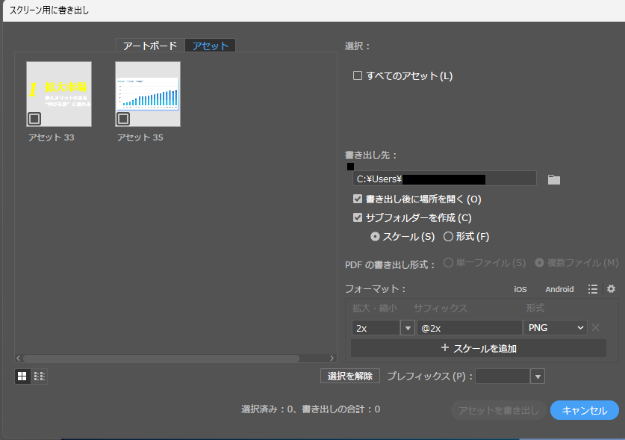Enable the すべてのアセット checkbox
625x440 pixels.
pyautogui.click(x=358, y=75)
